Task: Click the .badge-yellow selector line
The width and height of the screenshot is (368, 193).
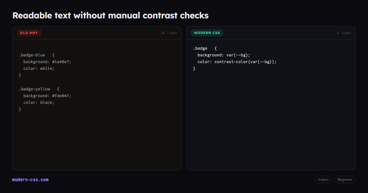Action: coord(39,89)
